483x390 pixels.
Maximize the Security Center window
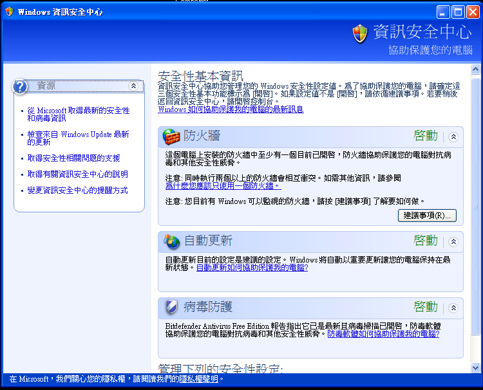point(458,12)
